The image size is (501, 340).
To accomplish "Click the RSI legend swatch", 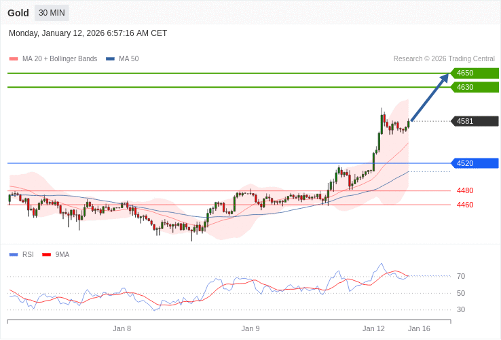I will point(14,255).
